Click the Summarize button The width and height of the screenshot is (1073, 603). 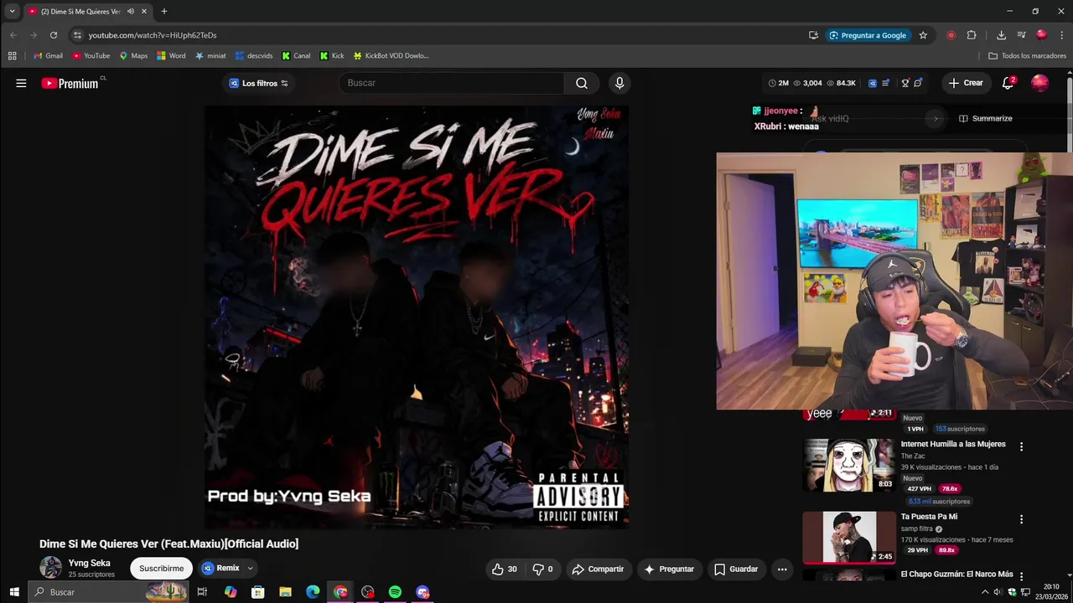pos(986,118)
